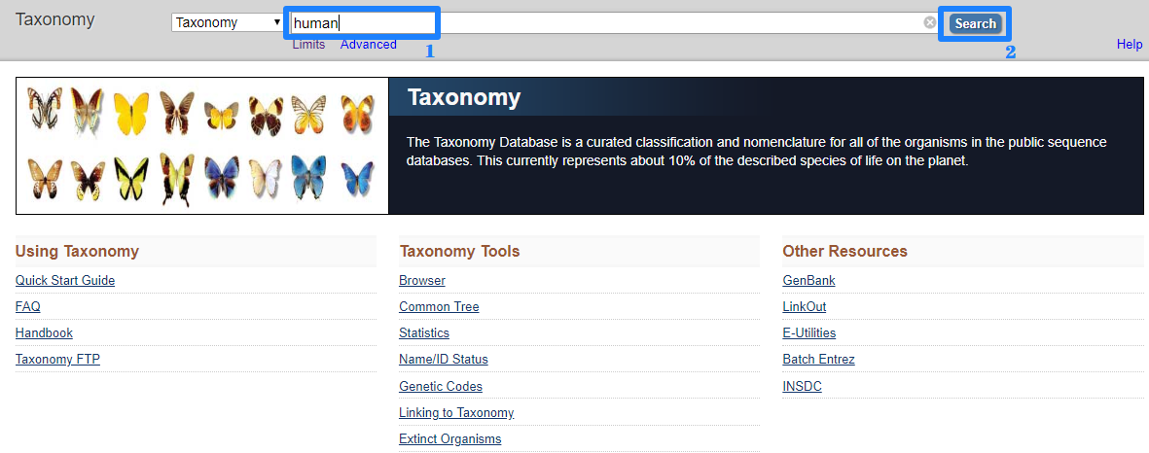Viewport: 1149px width, 453px height.
Task: Click the Search button
Action: tap(975, 23)
